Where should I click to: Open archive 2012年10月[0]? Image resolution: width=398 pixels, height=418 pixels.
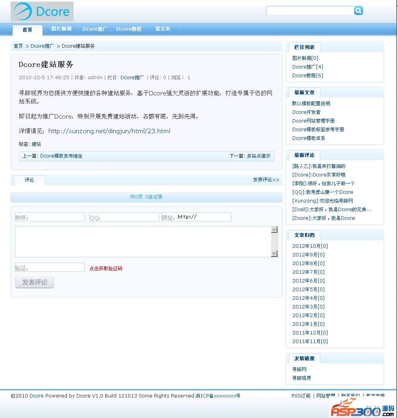(x=310, y=246)
